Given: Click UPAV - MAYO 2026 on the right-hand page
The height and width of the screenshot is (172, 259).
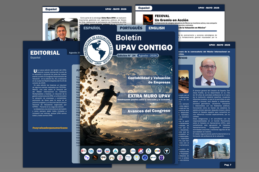Looking at the screenshot, I should pyautogui.click(x=219, y=45).
